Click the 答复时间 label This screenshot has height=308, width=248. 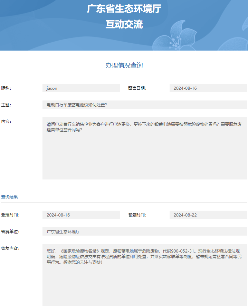click(137, 215)
